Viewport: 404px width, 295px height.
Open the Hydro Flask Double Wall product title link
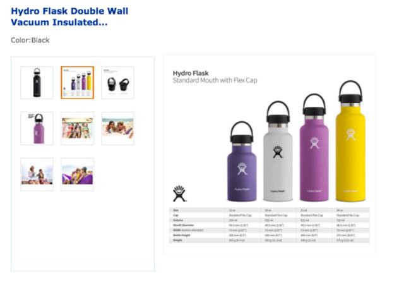(x=69, y=16)
